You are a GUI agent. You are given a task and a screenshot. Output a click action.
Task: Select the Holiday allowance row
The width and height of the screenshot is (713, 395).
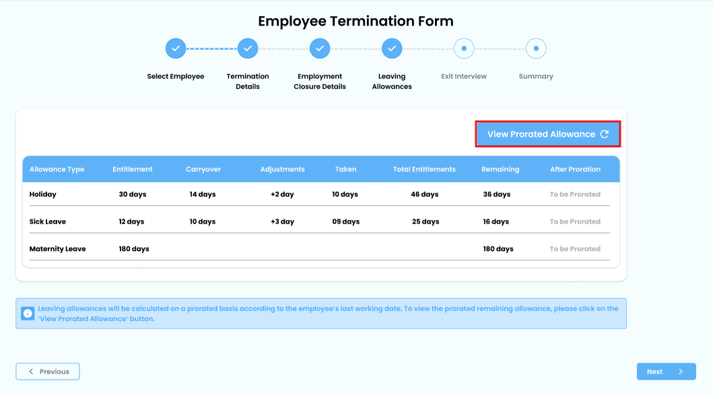pos(43,194)
